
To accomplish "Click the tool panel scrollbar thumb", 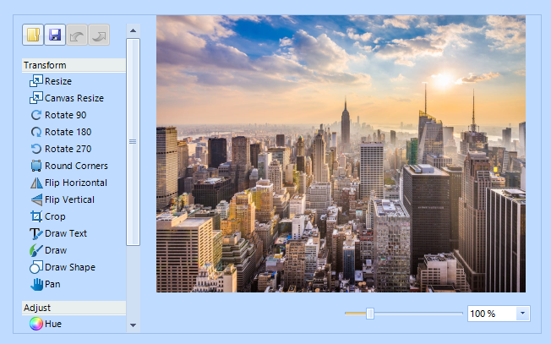I will 133,142.
